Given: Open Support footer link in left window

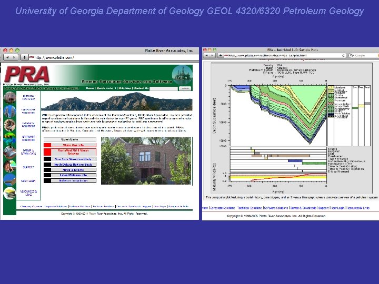Looking at the screenshot, I should 147,207.
